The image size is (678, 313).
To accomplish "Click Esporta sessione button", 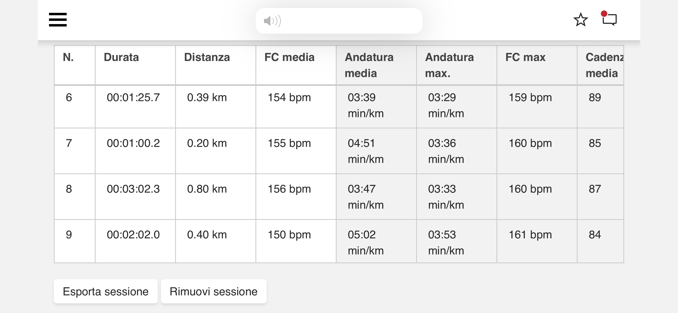I will tap(106, 291).
